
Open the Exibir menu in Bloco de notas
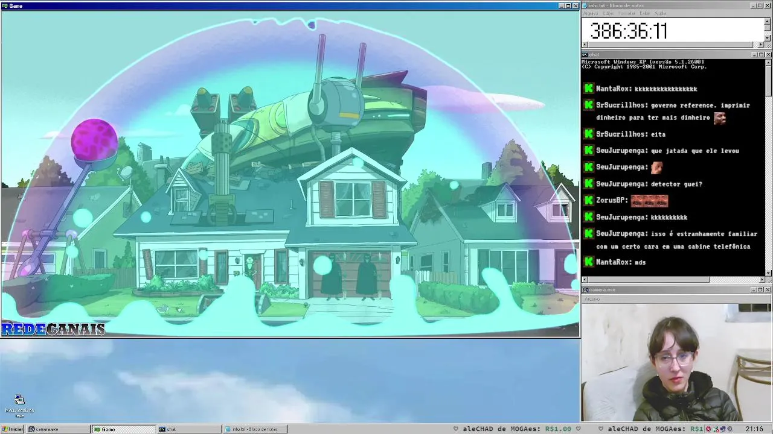click(644, 13)
